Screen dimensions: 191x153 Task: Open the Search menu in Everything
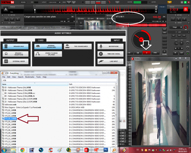point(21,77)
